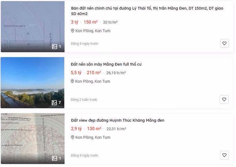Open listing Đất view đẹp đường Huỳnh Thúc Kháng
The image size is (236, 167).
click(x=118, y=120)
